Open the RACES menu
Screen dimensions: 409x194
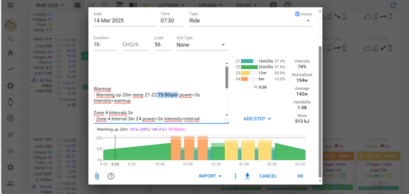tap(247, 5)
